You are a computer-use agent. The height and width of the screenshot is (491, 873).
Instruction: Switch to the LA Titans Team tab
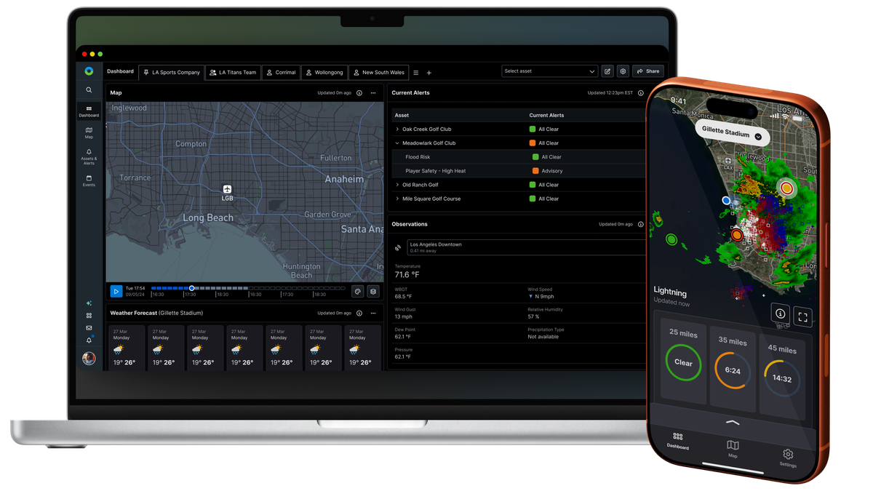coord(233,72)
